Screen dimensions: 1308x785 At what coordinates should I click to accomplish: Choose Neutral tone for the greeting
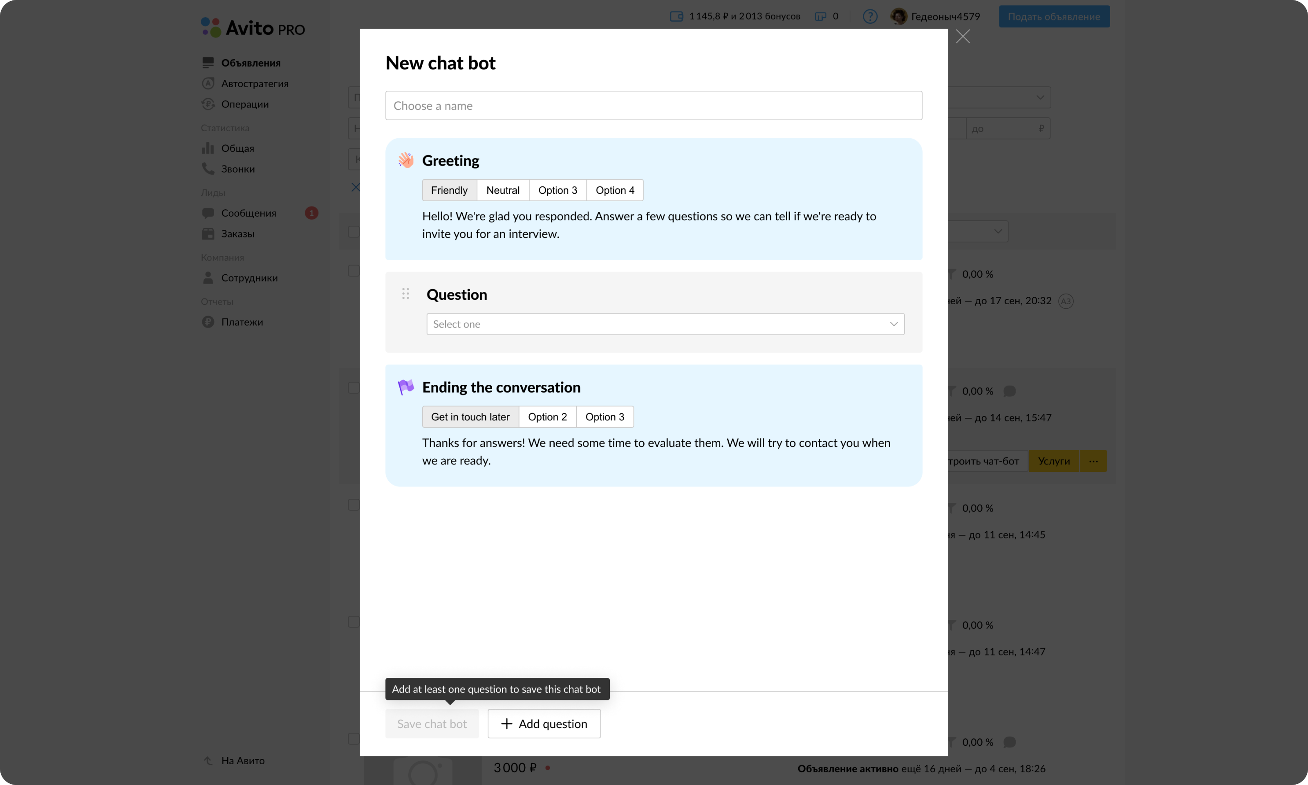pos(503,190)
